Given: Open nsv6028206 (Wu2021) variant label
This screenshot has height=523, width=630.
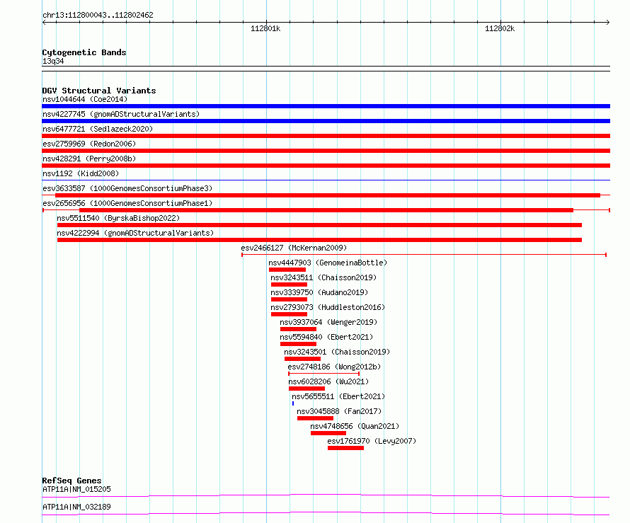Looking at the screenshot, I should point(328,381).
